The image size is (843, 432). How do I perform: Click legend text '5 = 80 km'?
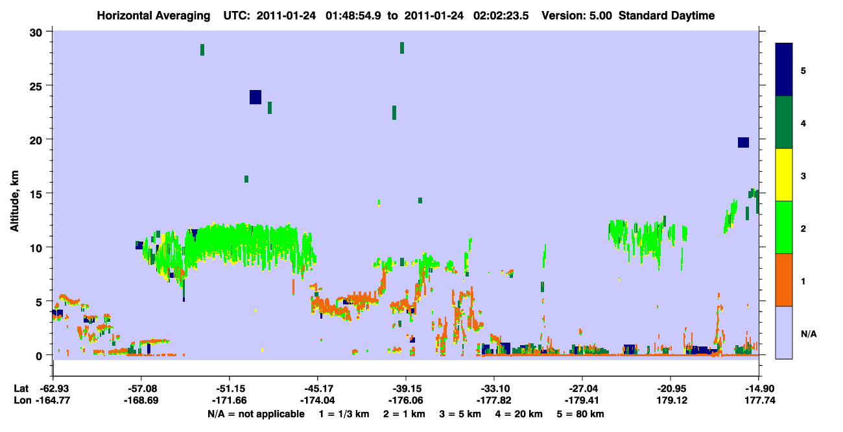tap(580, 414)
